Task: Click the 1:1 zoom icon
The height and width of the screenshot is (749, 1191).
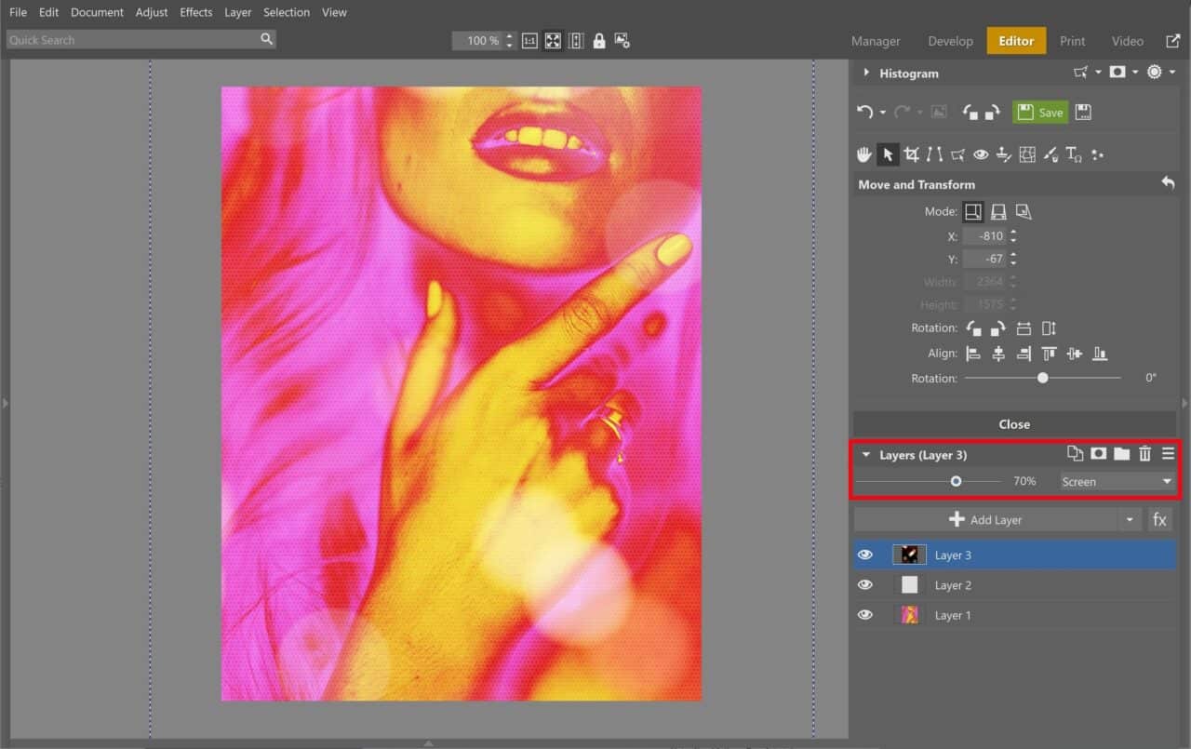Action: (529, 40)
